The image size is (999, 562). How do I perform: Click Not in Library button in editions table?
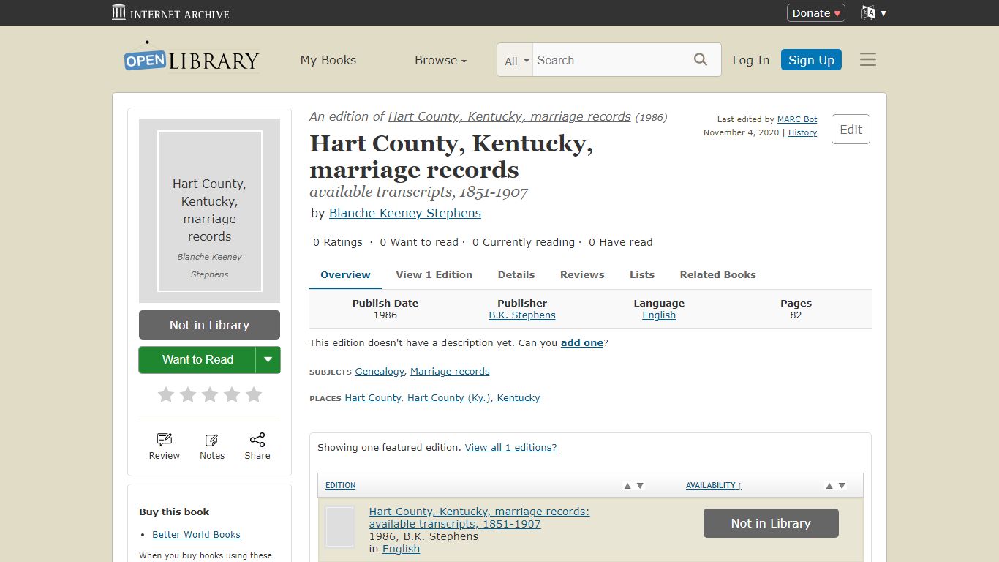[771, 523]
